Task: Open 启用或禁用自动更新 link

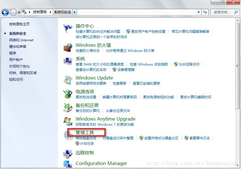Action: click(91, 84)
